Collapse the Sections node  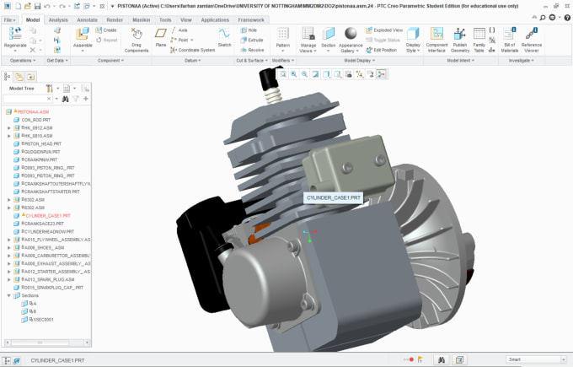pyautogui.click(x=9, y=295)
